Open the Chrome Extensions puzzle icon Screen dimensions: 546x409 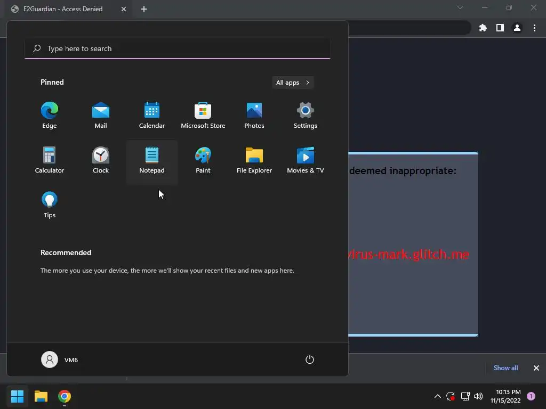(x=483, y=28)
